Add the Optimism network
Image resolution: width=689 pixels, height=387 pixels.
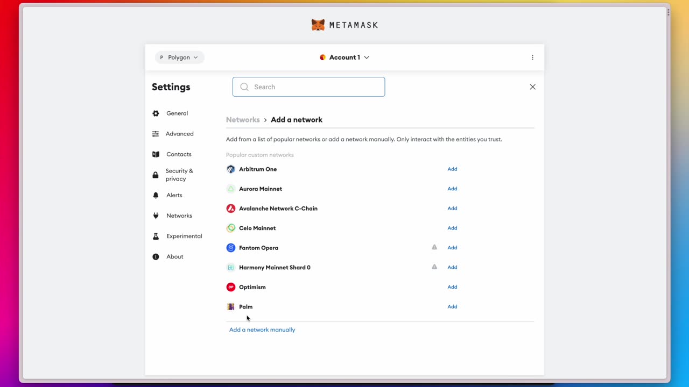pos(452,287)
